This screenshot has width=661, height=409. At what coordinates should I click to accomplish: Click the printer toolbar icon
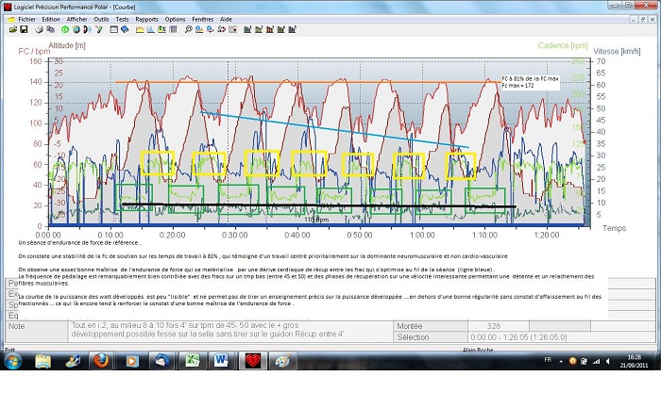[40, 29]
